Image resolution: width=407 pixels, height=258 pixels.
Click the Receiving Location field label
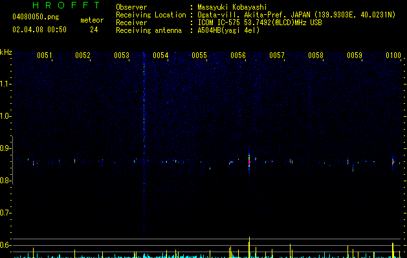click(x=151, y=15)
